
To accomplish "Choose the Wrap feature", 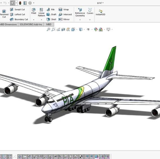I will pyautogui.click(x=64, y=10).
